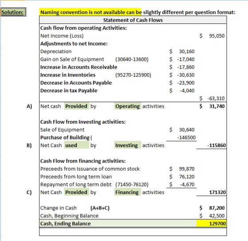The height and width of the screenshot is (241, 248).
Task: Click the 'Provided' cell in row C
Action: pos(77,192)
